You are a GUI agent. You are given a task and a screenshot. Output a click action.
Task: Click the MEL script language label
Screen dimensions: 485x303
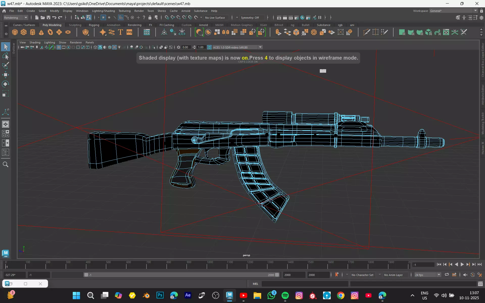click(x=255, y=284)
